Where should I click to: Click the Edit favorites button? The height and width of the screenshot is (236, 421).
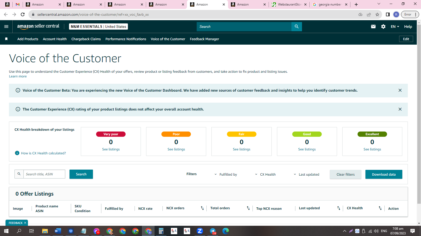coord(406,39)
